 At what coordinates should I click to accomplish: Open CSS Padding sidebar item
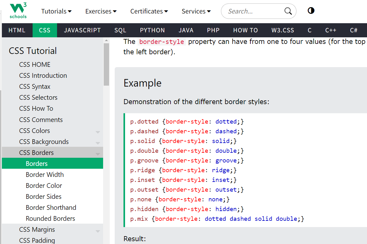pos(52,240)
